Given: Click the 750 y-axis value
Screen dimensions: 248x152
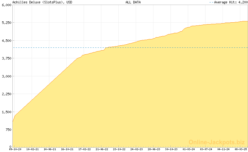Looking at the screenshot, I should [x=8, y=130].
